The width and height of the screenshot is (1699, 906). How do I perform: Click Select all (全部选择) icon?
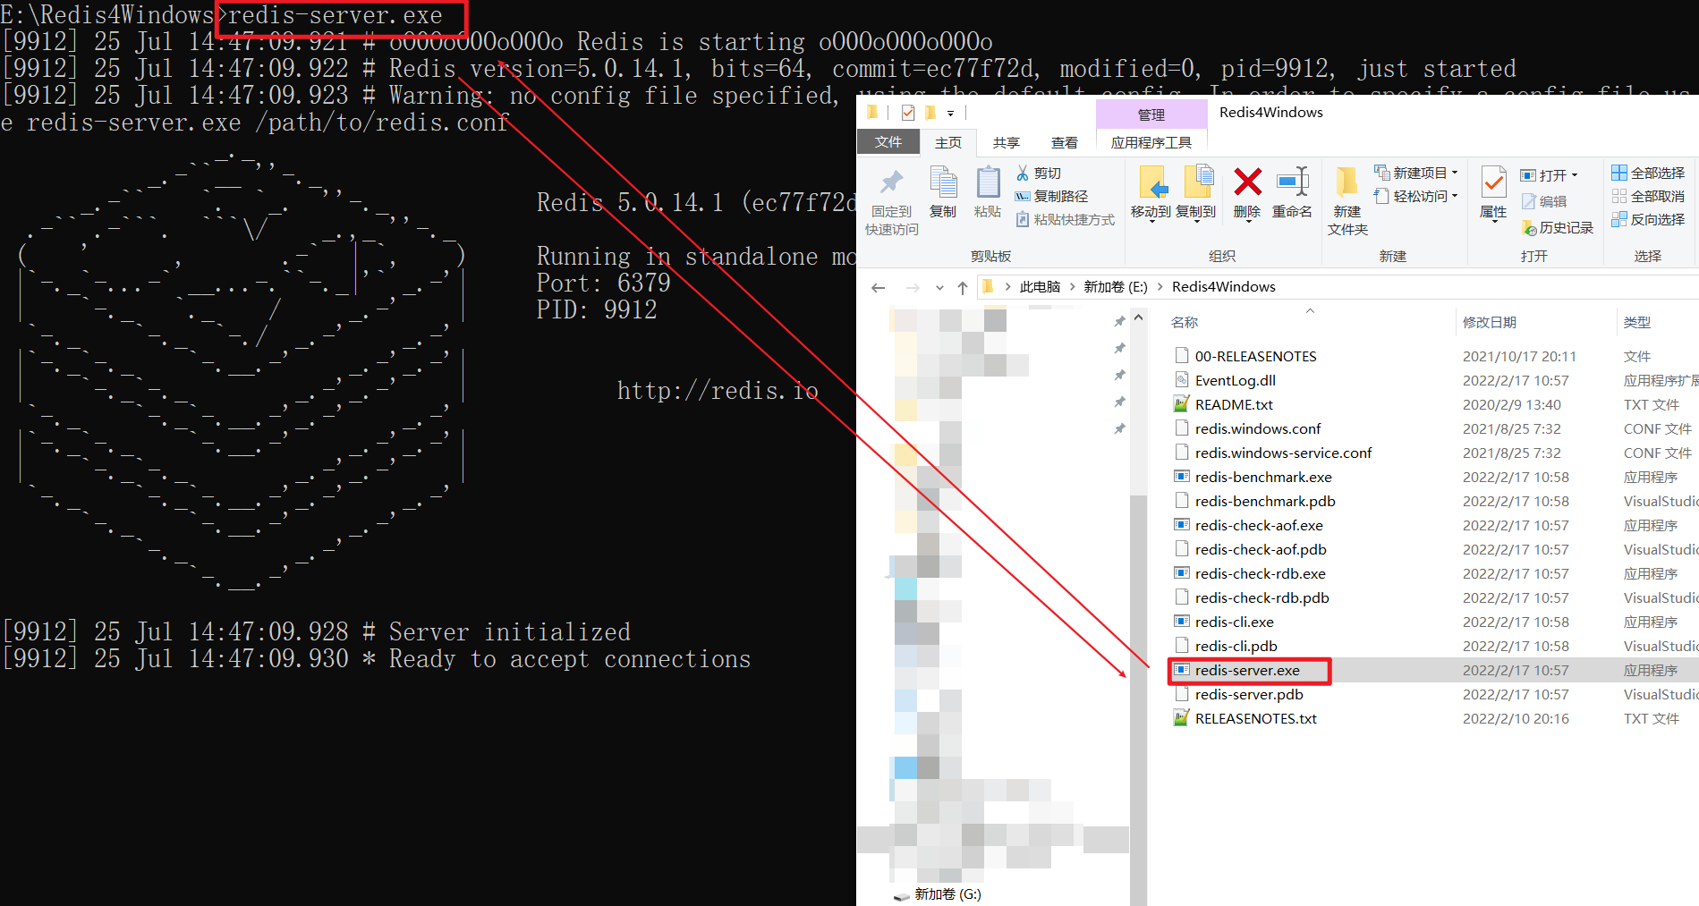pos(1619,173)
